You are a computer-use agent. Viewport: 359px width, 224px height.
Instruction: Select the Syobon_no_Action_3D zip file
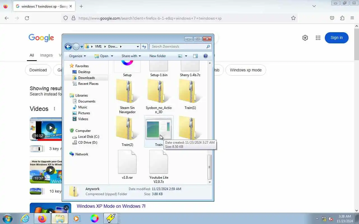click(159, 96)
